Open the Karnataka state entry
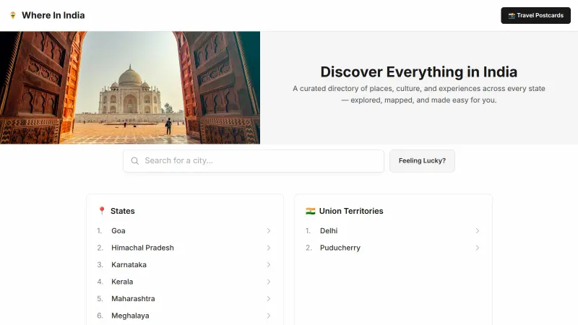This screenshot has width=578, height=325. click(129, 265)
